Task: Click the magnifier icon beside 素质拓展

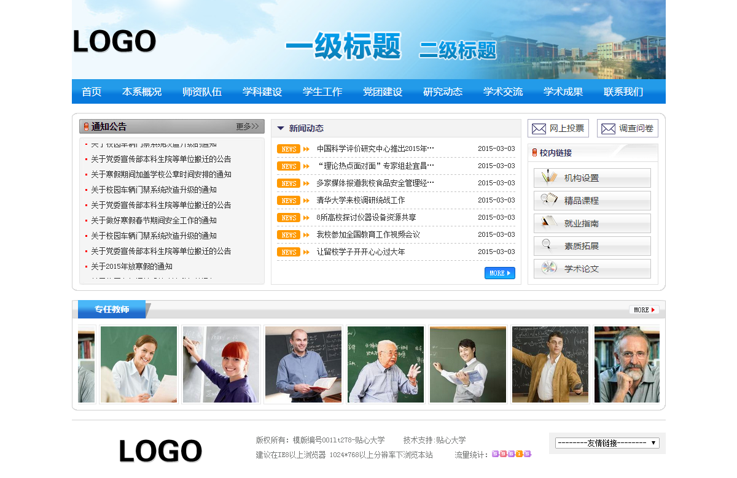Action: (x=547, y=245)
